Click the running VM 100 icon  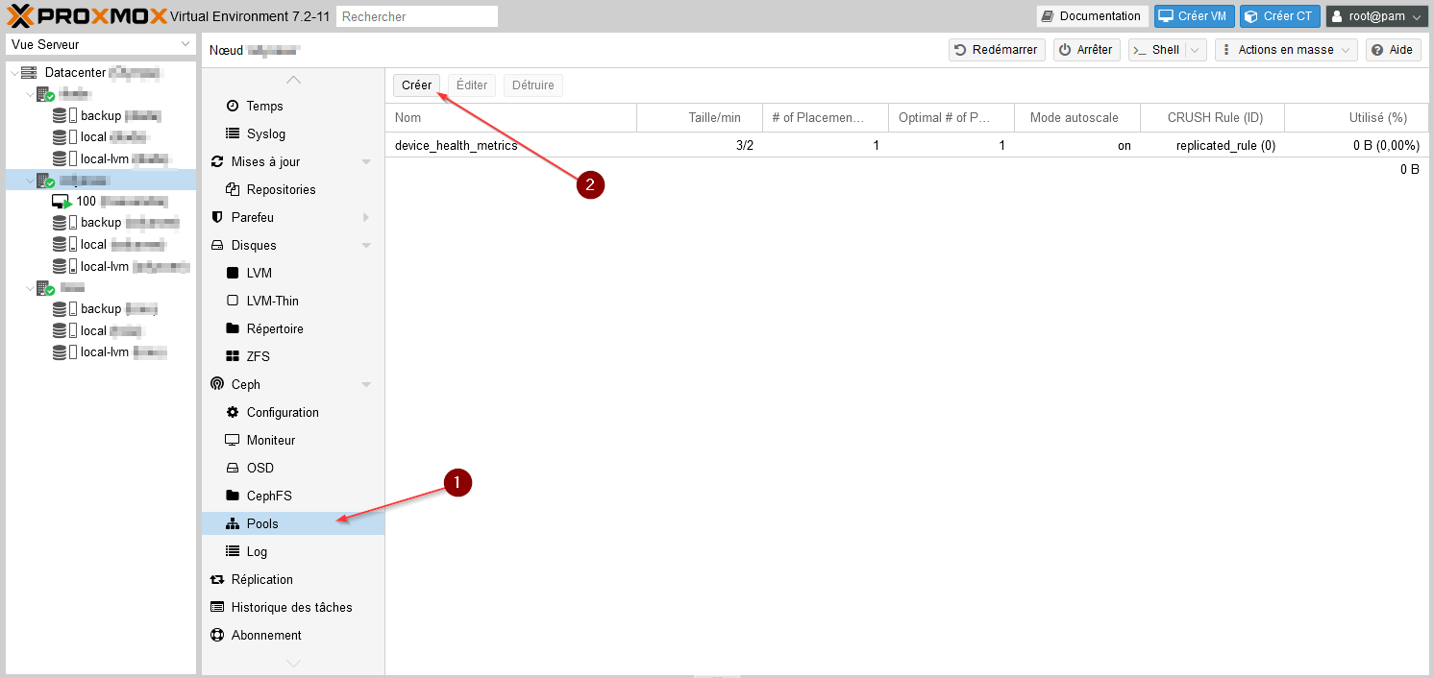[x=62, y=202]
